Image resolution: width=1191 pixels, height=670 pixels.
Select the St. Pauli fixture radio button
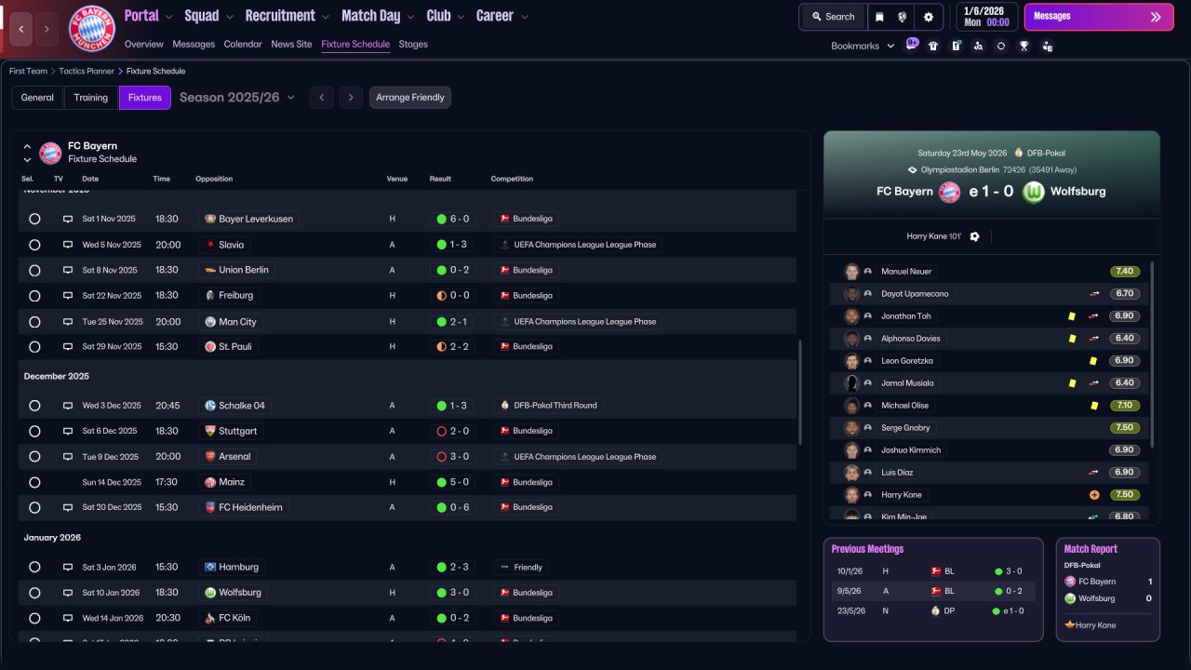[x=34, y=346]
